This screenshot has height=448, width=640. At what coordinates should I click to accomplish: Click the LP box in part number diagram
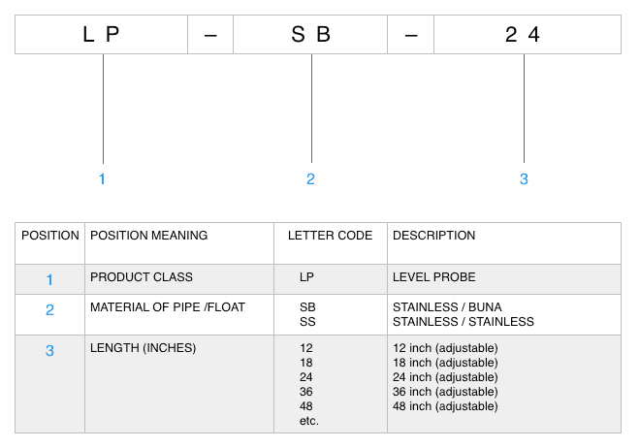click(101, 34)
